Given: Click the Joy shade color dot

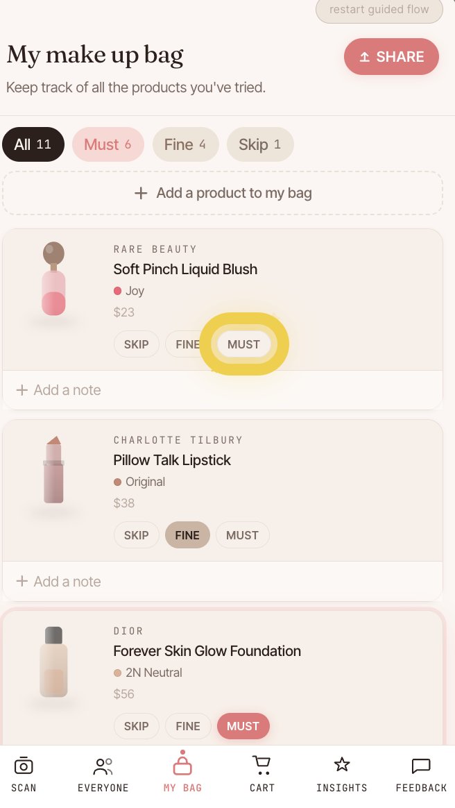Looking at the screenshot, I should (117, 291).
